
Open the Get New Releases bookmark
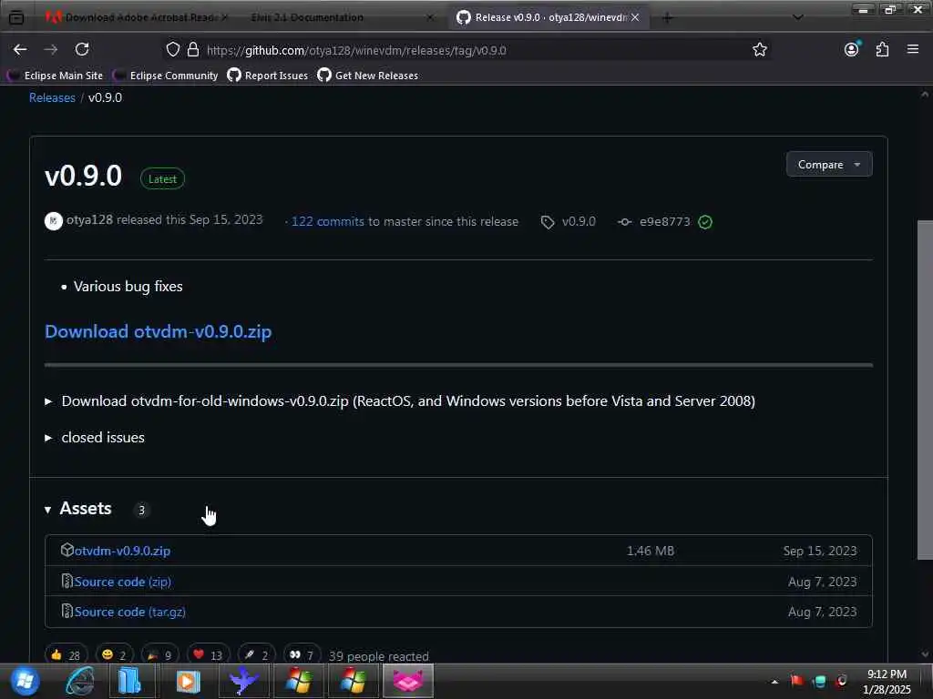coord(368,76)
